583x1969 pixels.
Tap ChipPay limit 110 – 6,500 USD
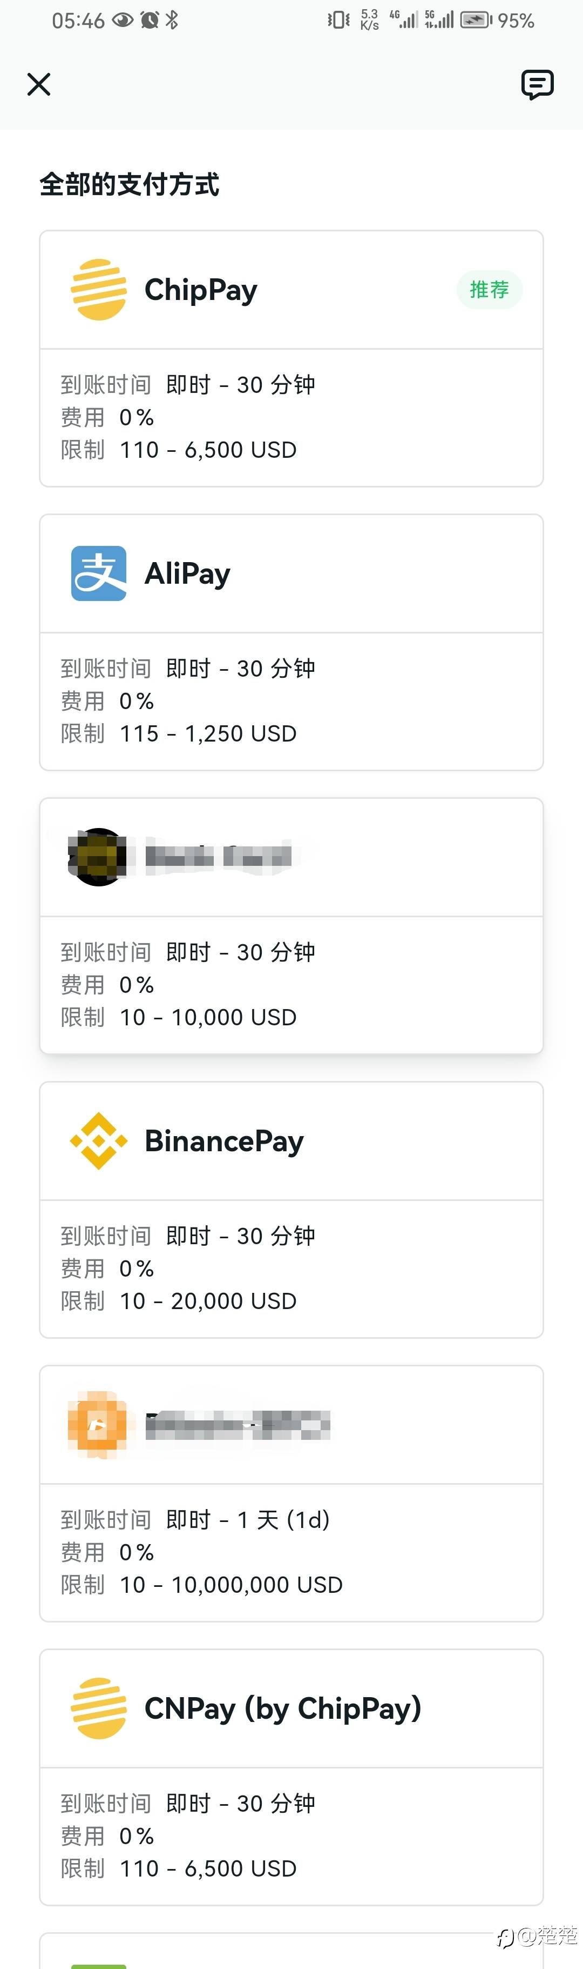pyautogui.click(x=208, y=450)
